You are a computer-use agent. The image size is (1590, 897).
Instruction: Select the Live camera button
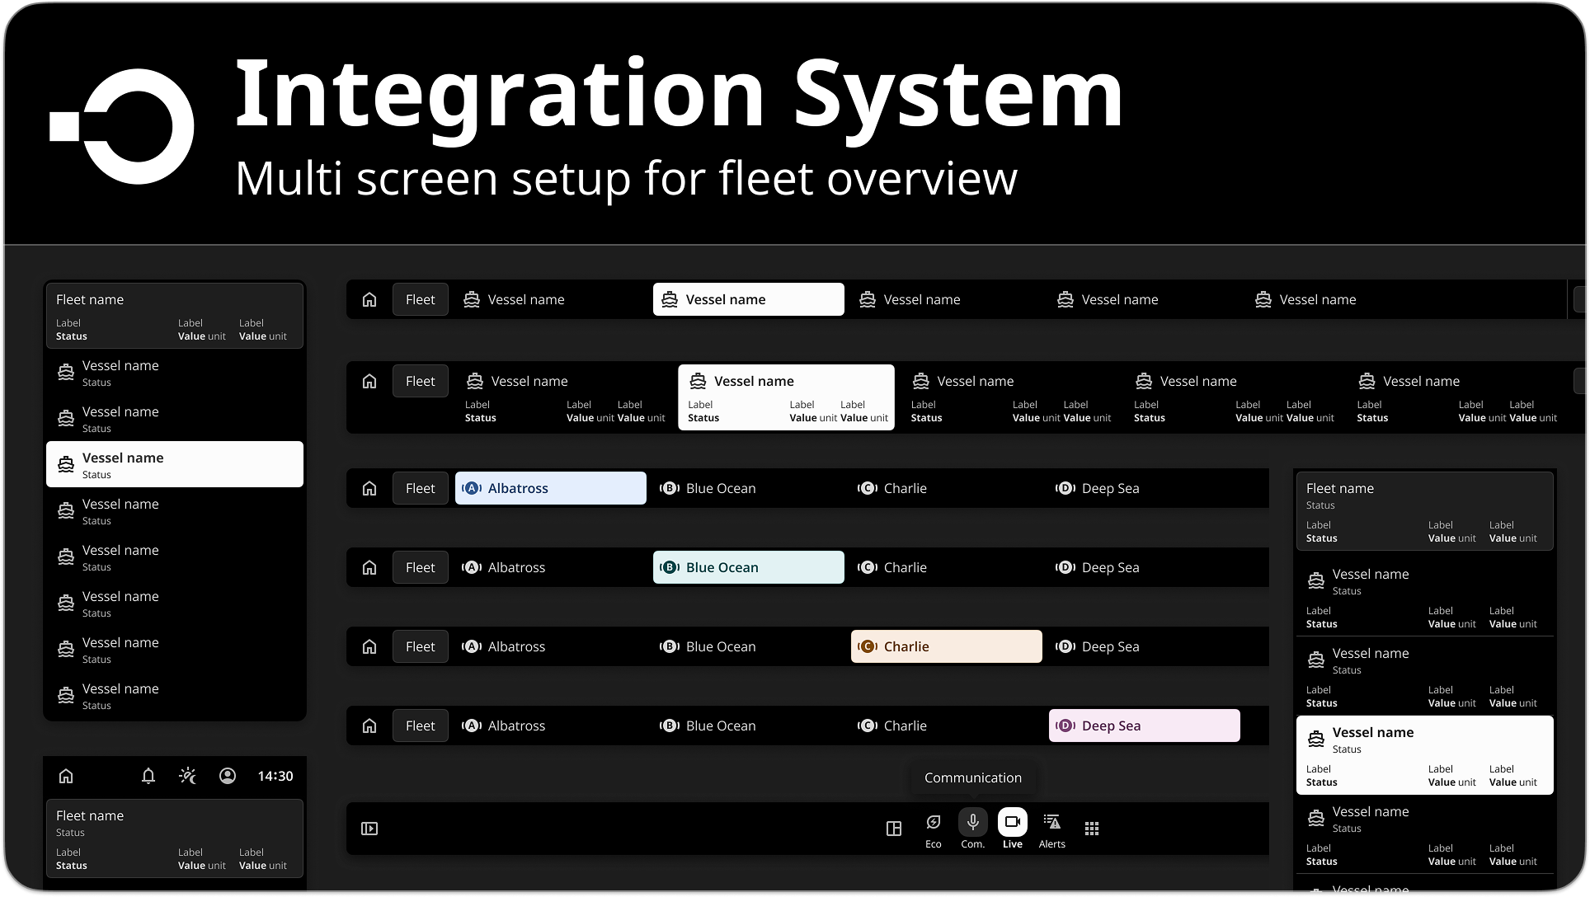[1012, 822]
